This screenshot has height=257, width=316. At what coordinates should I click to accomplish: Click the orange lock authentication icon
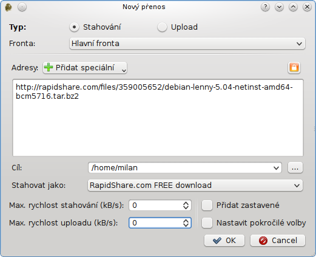pos(294,67)
